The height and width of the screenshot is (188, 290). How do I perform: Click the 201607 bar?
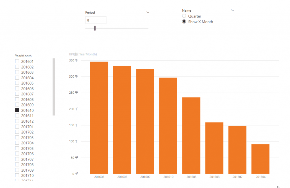pyautogui.click(x=237, y=150)
